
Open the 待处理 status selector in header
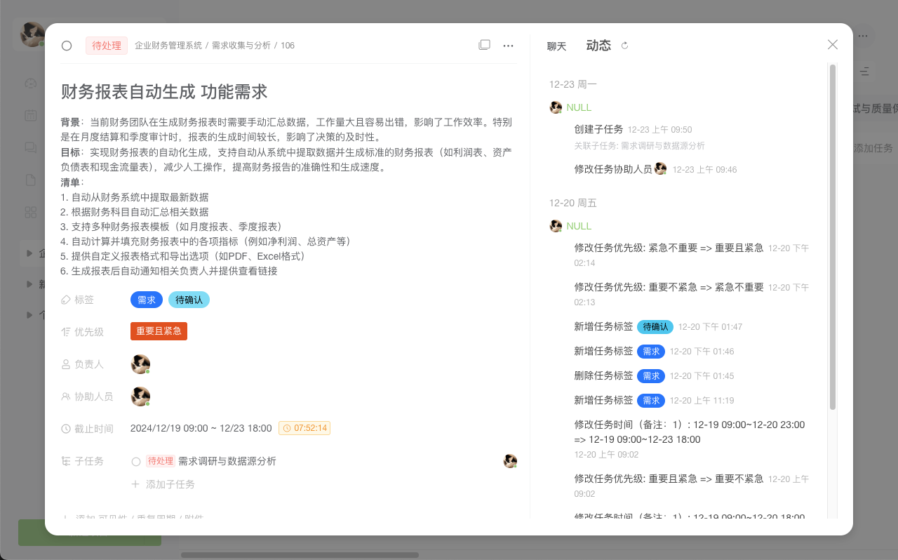pyautogui.click(x=107, y=46)
